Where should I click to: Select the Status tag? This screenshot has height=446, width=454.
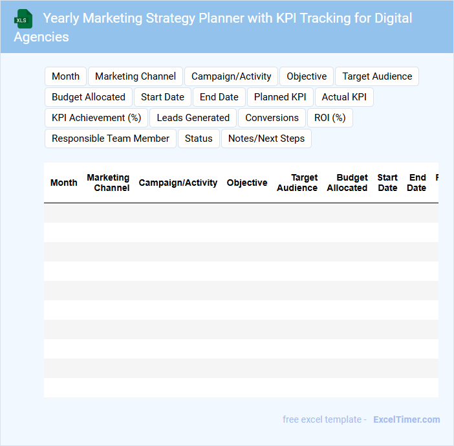[199, 139]
